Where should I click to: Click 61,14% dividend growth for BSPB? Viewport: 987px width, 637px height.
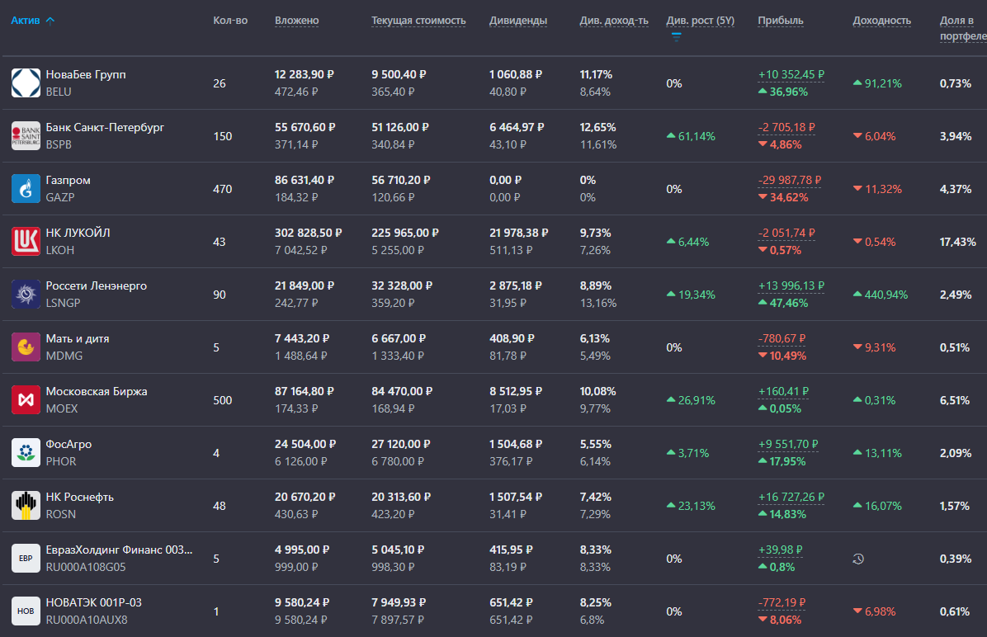tap(692, 136)
